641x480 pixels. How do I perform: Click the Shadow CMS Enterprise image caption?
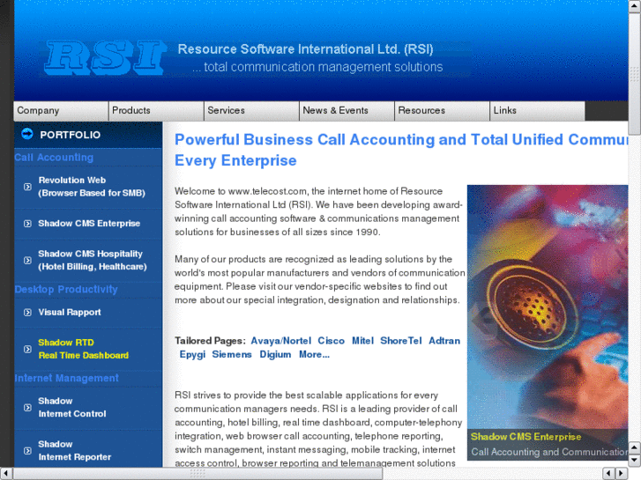[525, 437]
